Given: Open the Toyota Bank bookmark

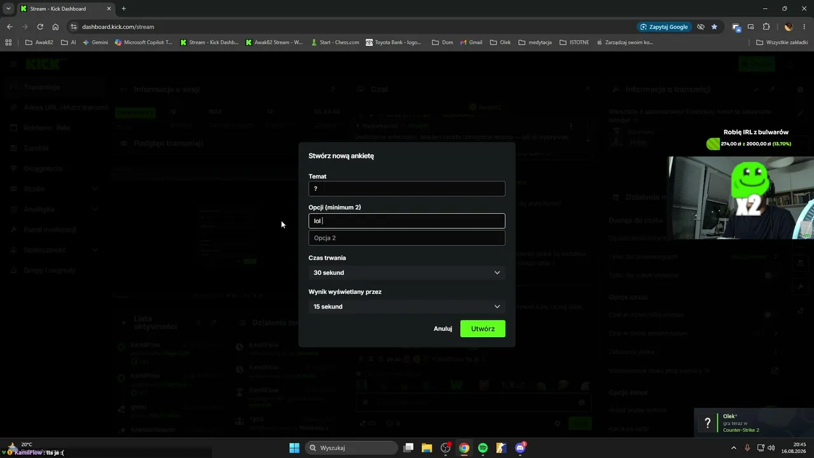Looking at the screenshot, I should (394, 43).
